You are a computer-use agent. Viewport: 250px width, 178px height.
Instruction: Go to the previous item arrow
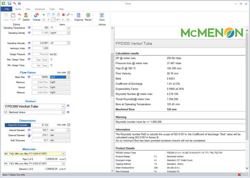click(49, 20)
